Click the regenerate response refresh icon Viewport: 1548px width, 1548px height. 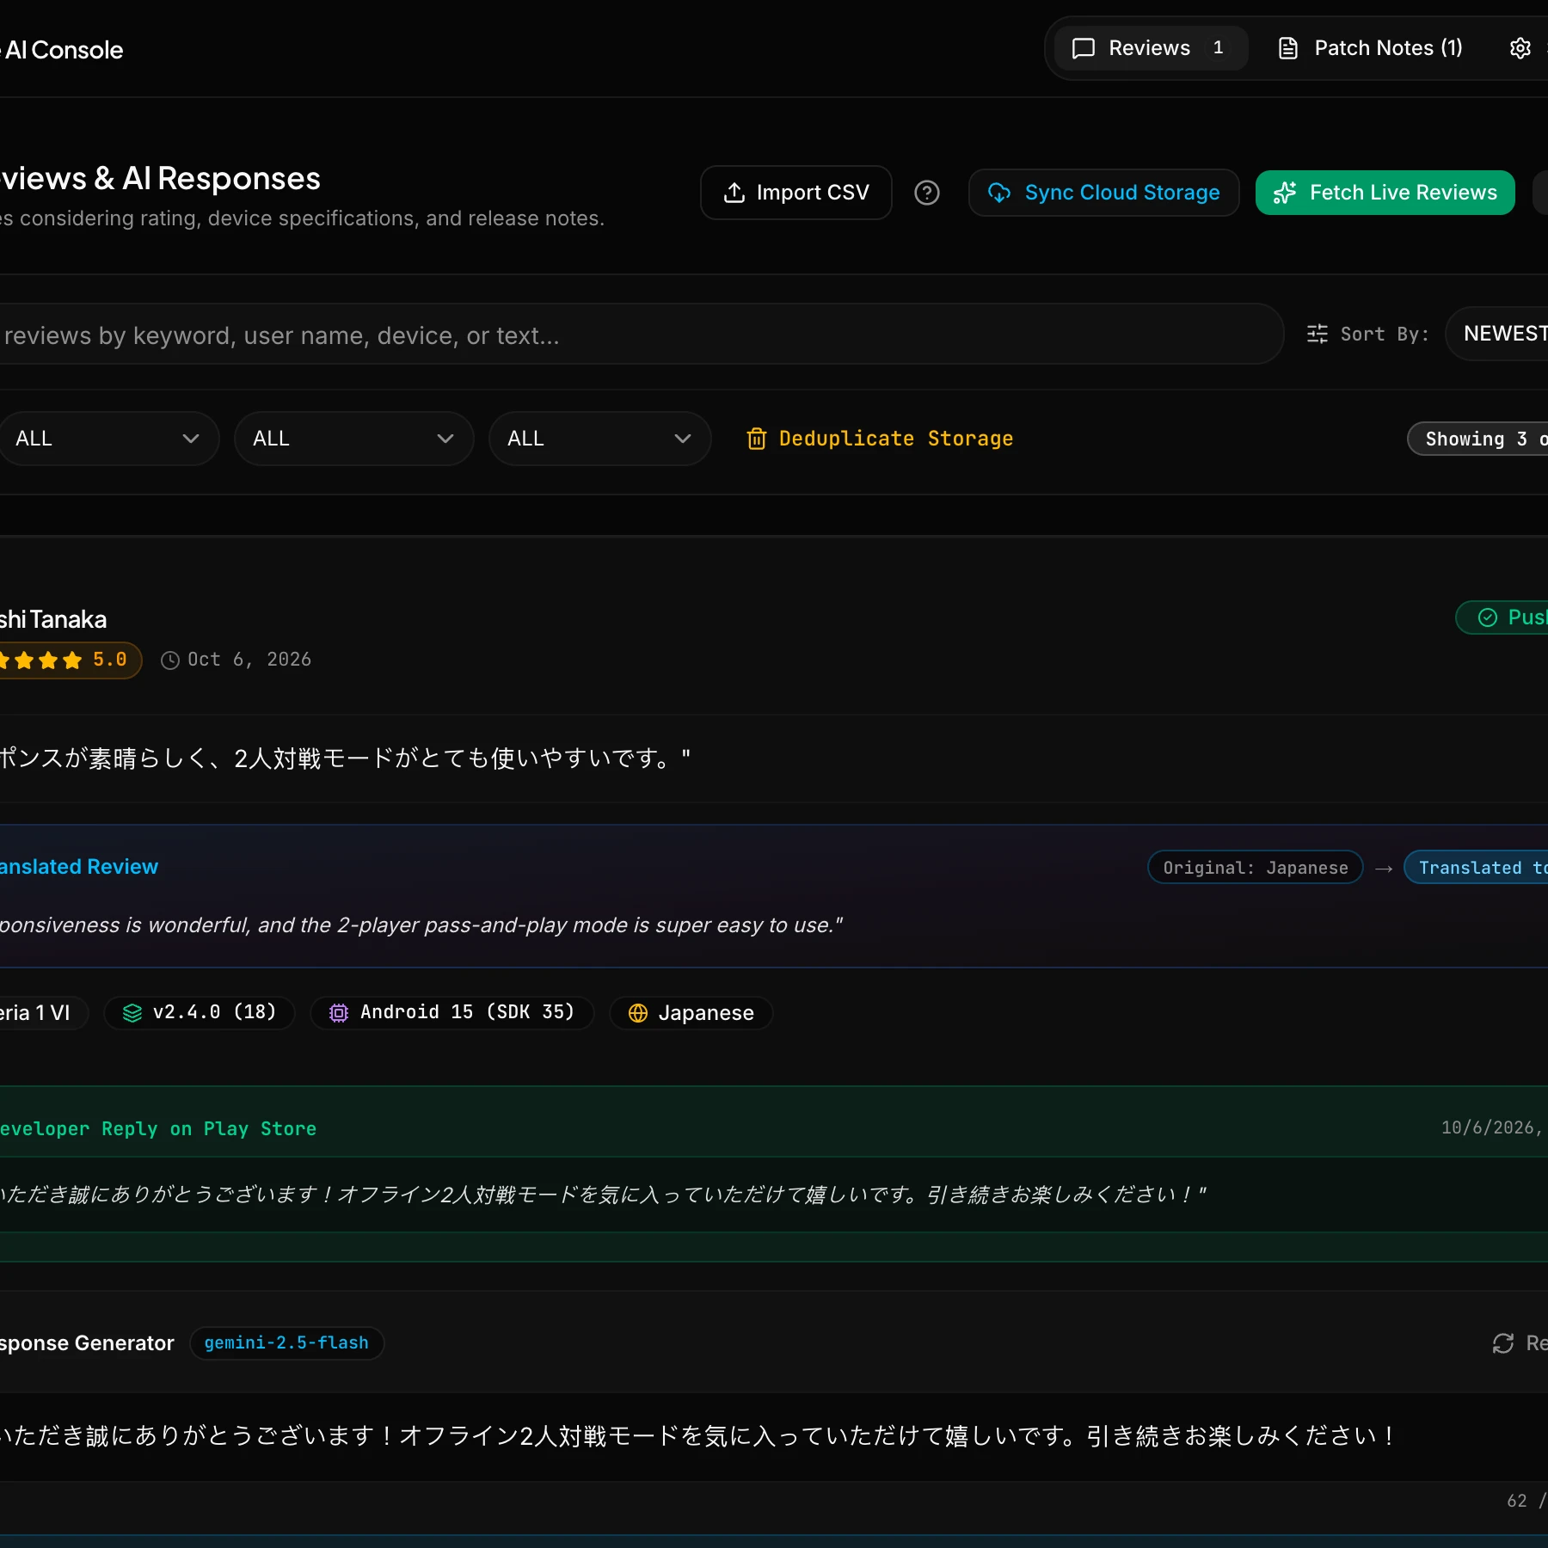[1502, 1342]
